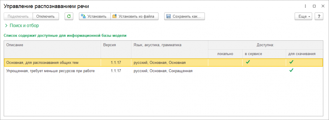Click the disabled Подключить button
The width and height of the screenshot is (329, 120).
tap(18, 16)
